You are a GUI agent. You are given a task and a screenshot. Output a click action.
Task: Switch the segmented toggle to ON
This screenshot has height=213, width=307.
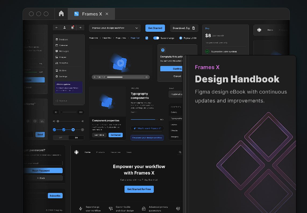(76, 138)
